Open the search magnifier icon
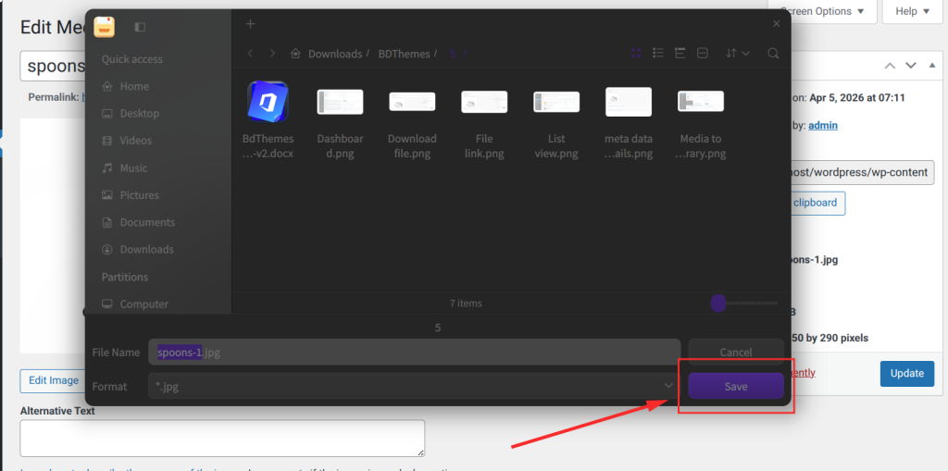The height and width of the screenshot is (471, 948). tap(773, 54)
